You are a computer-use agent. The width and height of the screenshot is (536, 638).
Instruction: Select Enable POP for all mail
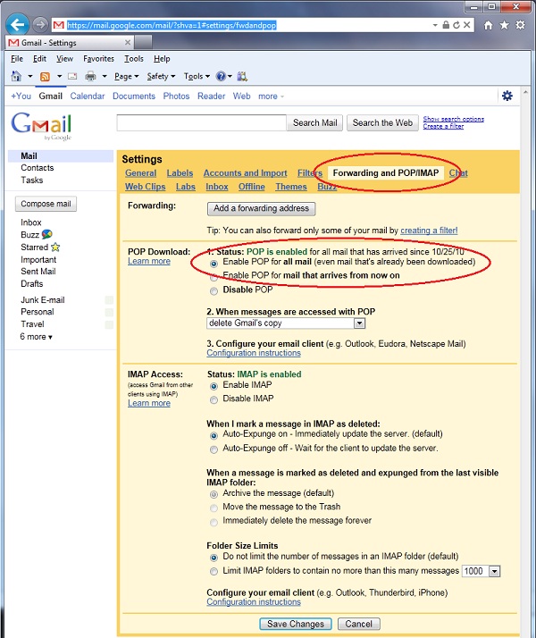pyautogui.click(x=214, y=264)
